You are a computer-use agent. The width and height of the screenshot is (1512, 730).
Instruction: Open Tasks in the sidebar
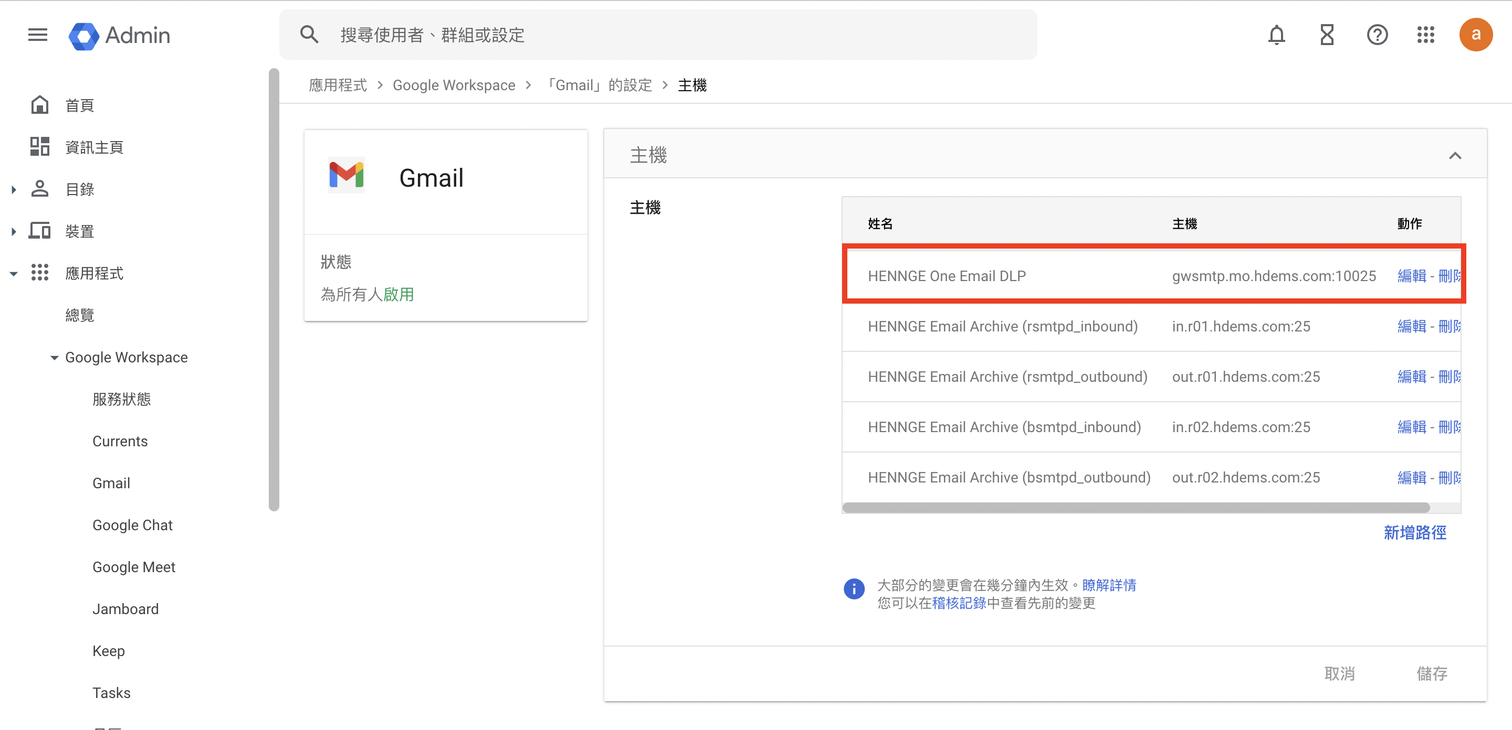111,692
